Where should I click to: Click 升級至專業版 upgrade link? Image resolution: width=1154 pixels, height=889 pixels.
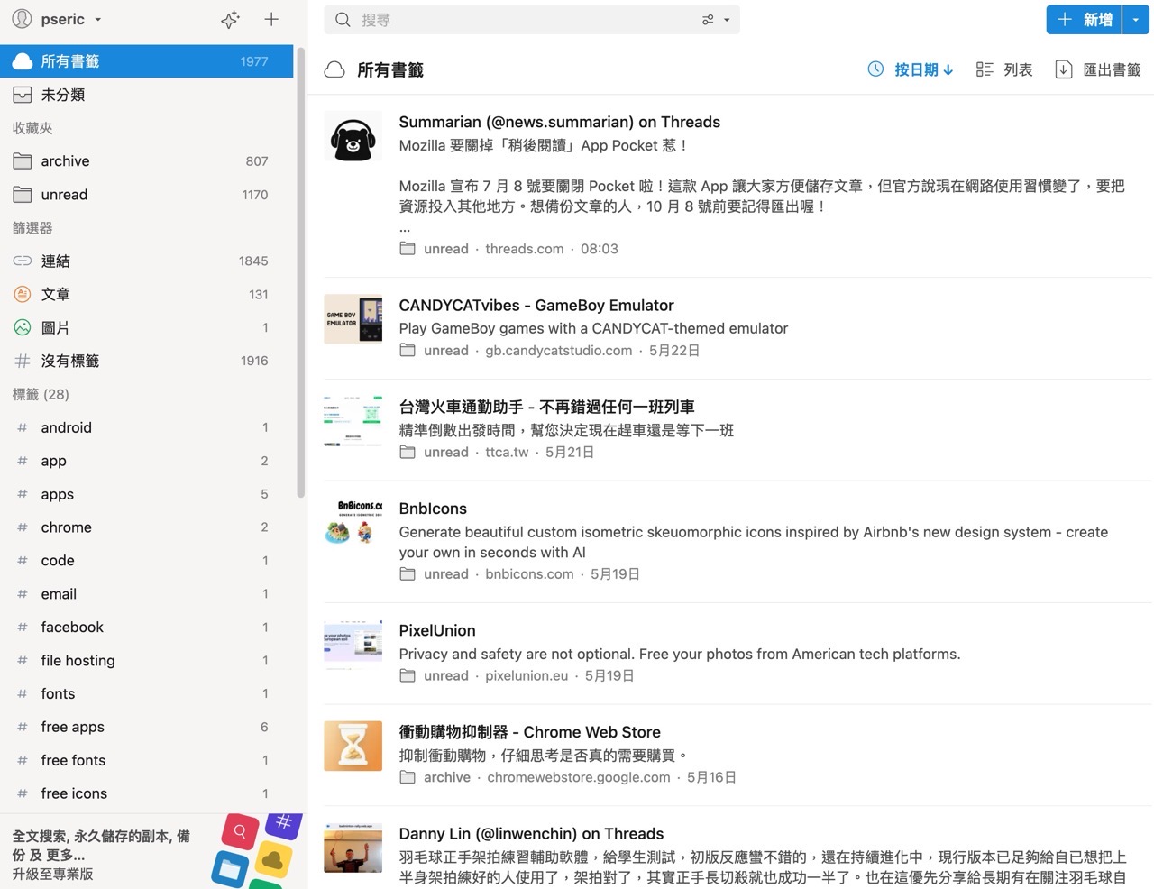coord(52,874)
